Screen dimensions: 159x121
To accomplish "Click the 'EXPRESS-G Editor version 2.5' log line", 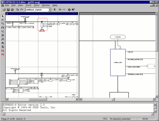I will (24, 105).
